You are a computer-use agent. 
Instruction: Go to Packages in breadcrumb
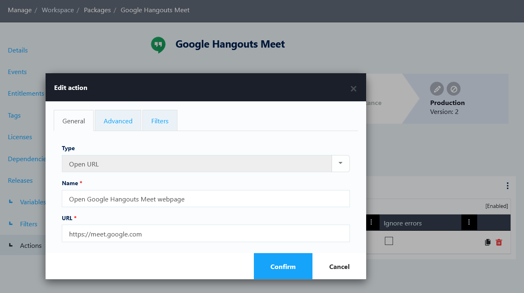click(97, 10)
